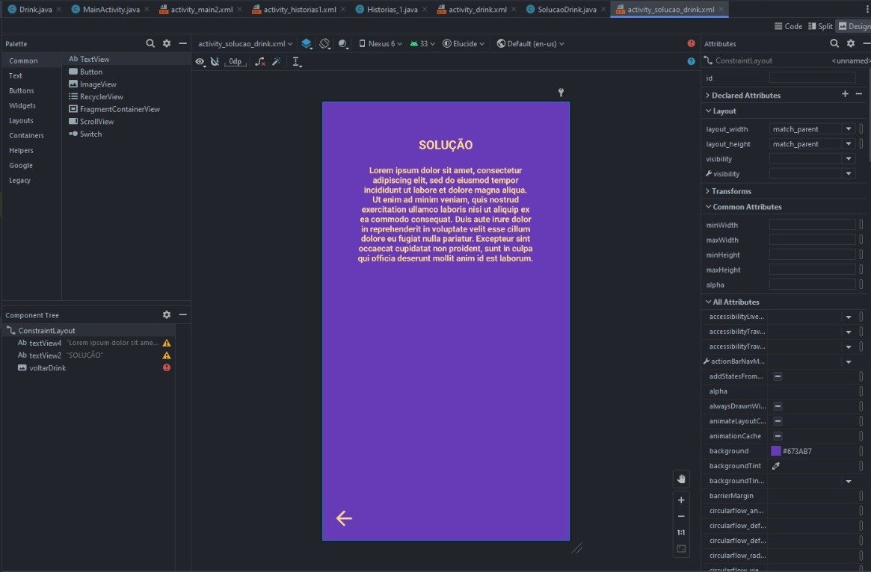Screen dimensions: 871x572
Task: Open the Nexus 6 device dropdown
Action: click(381, 44)
